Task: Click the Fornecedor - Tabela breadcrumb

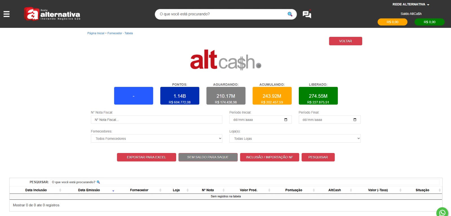Action: 120,33
